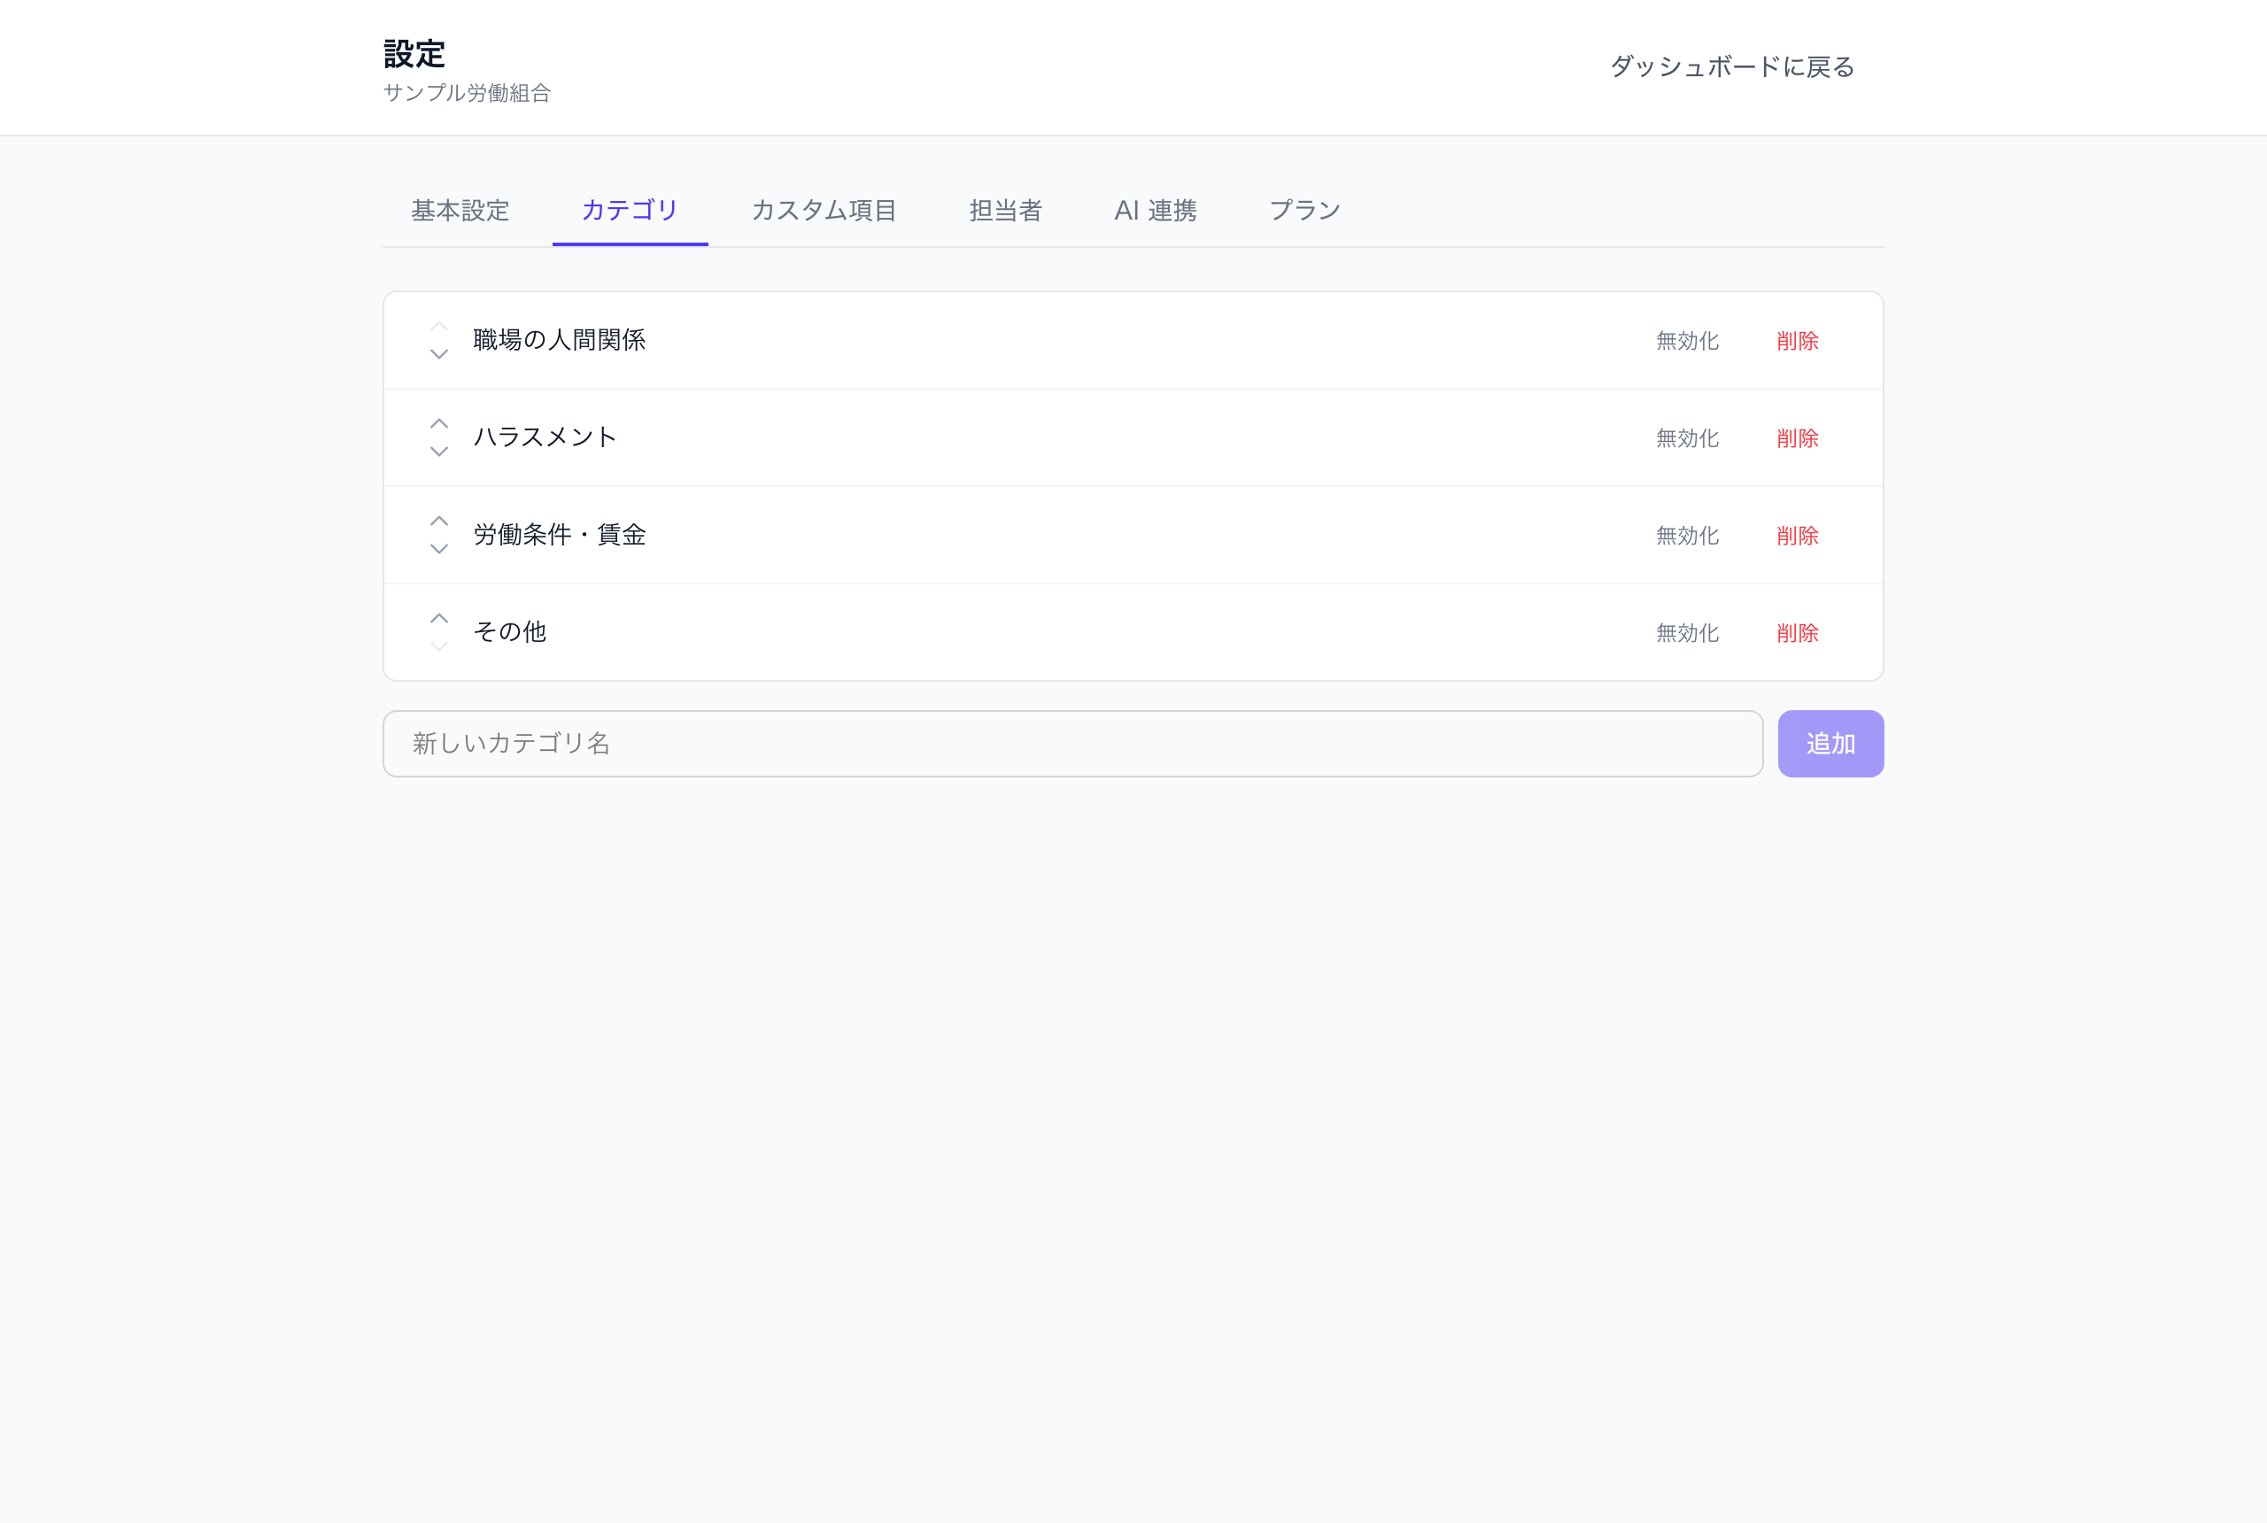This screenshot has height=1523, width=2267.
Task: Disable the その他 category (無効化)
Action: point(1687,632)
